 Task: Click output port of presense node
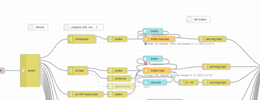point(131,78)
